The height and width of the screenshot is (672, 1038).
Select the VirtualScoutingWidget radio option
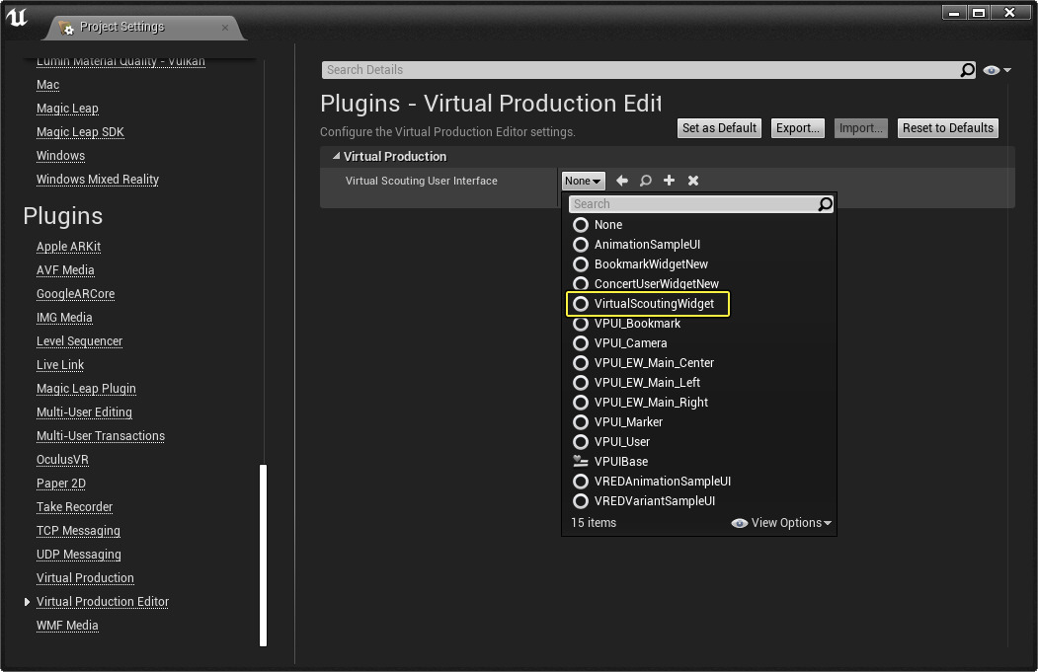tap(580, 303)
